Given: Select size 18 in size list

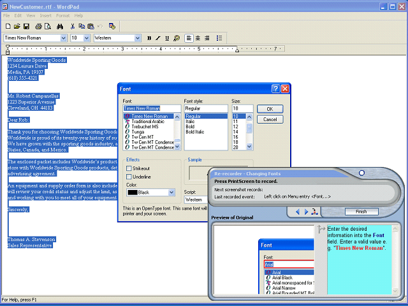Looking at the screenshot, I should pyautogui.click(x=235, y=142).
